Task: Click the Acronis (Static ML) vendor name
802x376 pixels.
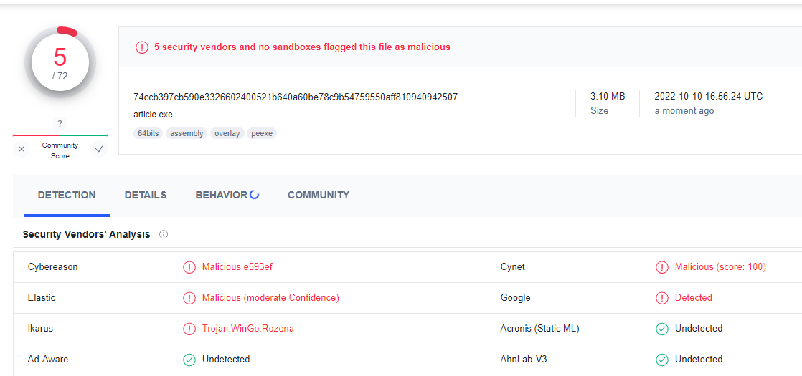Action: tap(539, 329)
